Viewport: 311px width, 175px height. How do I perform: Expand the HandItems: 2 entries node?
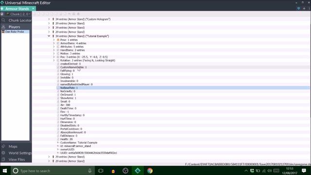(x=54, y=50)
